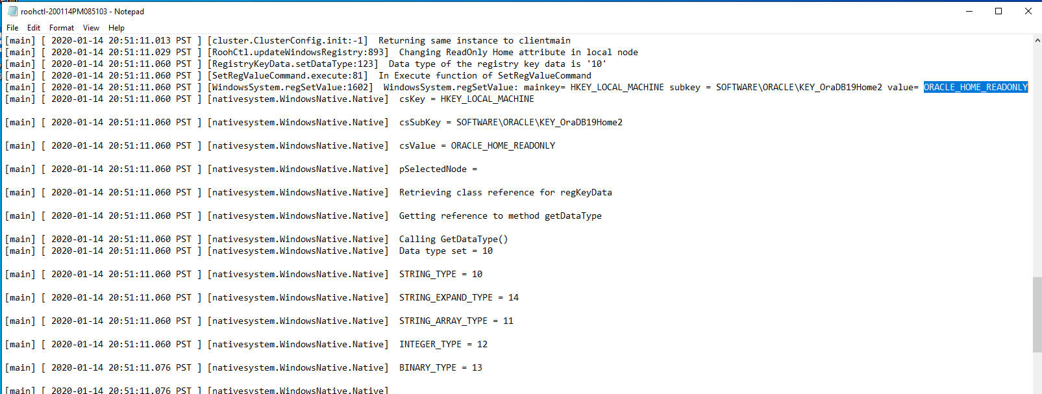Maximize the Notepad window

pyautogui.click(x=999, y=11)
